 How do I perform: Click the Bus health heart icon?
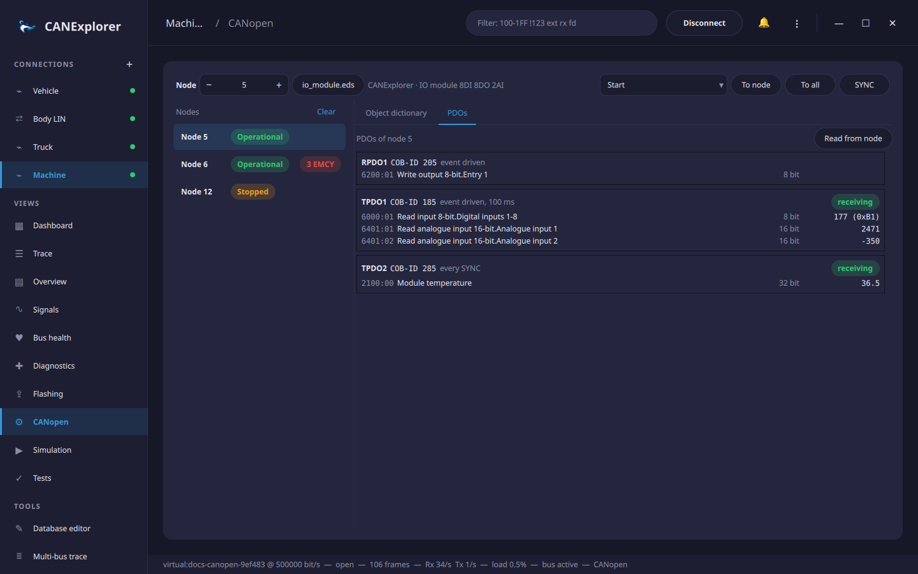[x=19, y=338]
